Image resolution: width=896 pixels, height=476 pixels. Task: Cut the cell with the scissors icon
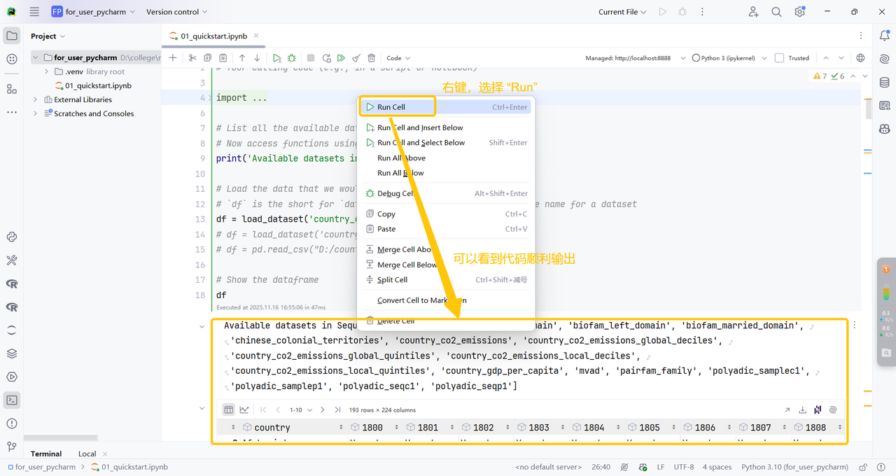(192, 58)
